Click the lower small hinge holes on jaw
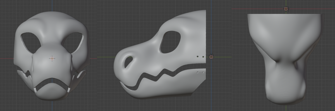Viewport: 335px width, 111px height. (x=200, y=73)
